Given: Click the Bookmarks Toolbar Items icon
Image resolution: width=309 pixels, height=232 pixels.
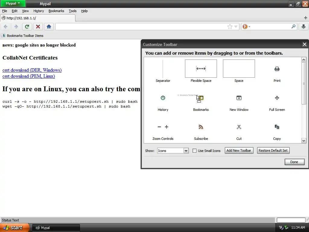Looking at the screenshot, I should click(3, 36).
